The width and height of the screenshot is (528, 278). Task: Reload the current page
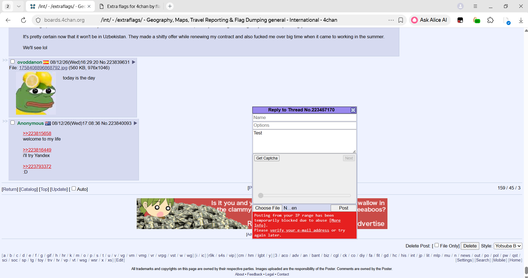(x=23, y=20)
